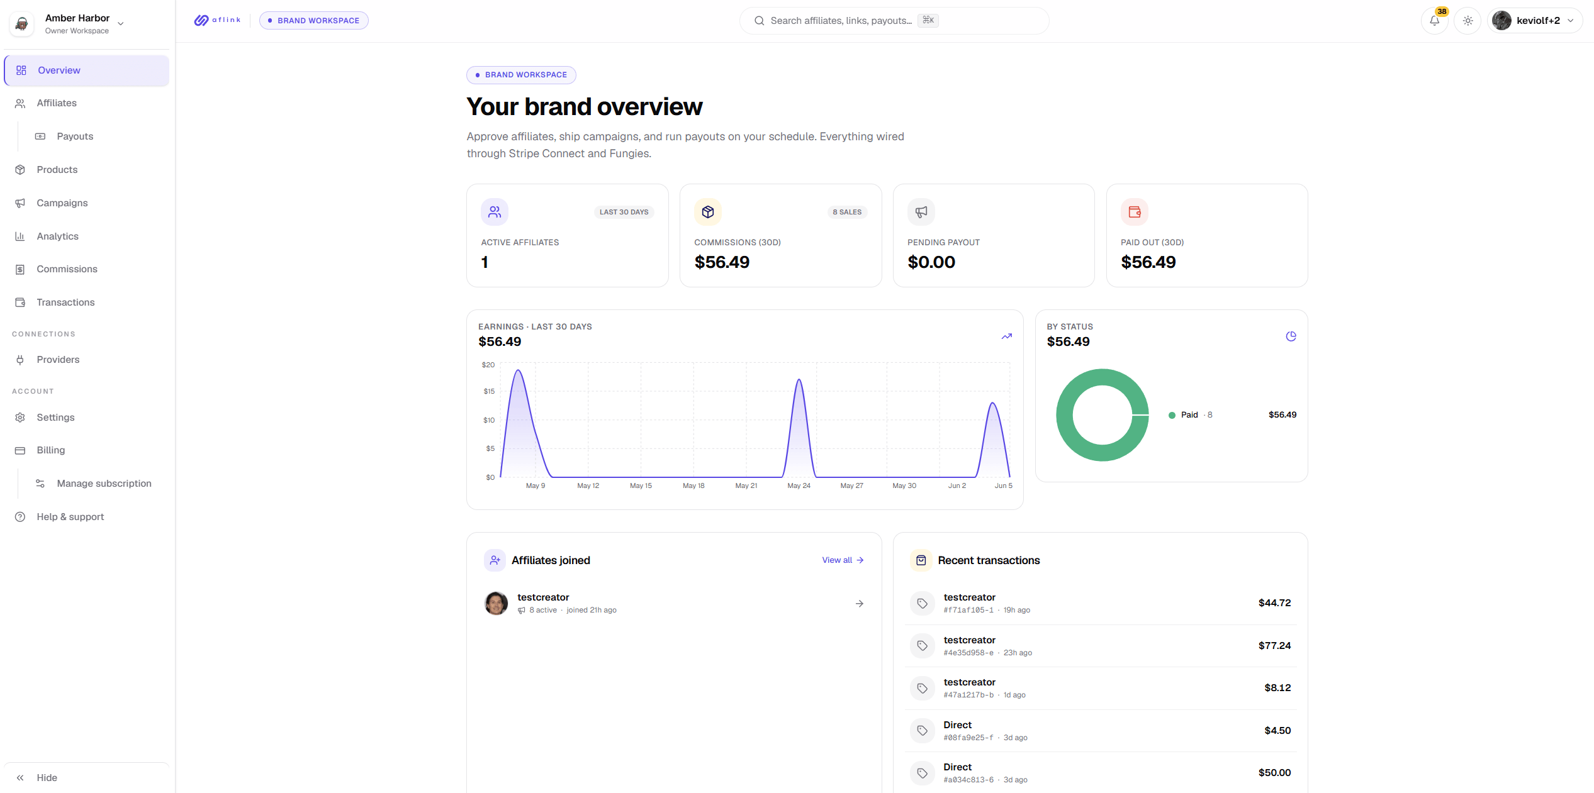The image size is (1594, 793).
Task: Click the earnings trend arrow icon
Action: pyautogui.click(x=1007, y=336)
